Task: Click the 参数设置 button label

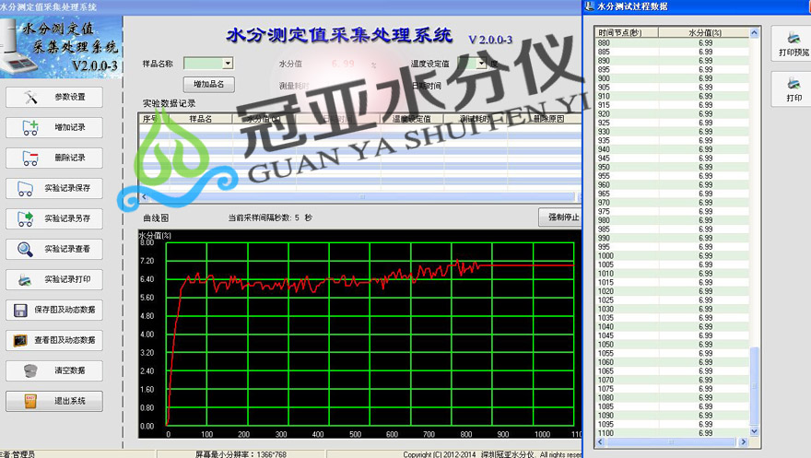Action: [x=70, y=97]
